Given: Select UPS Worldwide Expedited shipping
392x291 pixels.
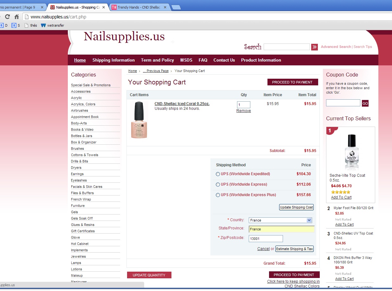Looking at the screenshot, I should 218,174.
